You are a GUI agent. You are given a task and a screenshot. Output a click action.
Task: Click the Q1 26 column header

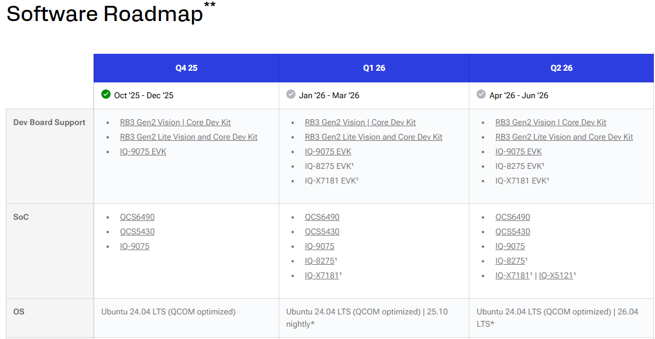(374, 68)
